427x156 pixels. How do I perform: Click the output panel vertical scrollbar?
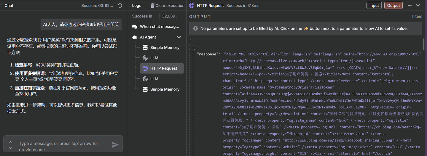424,44
